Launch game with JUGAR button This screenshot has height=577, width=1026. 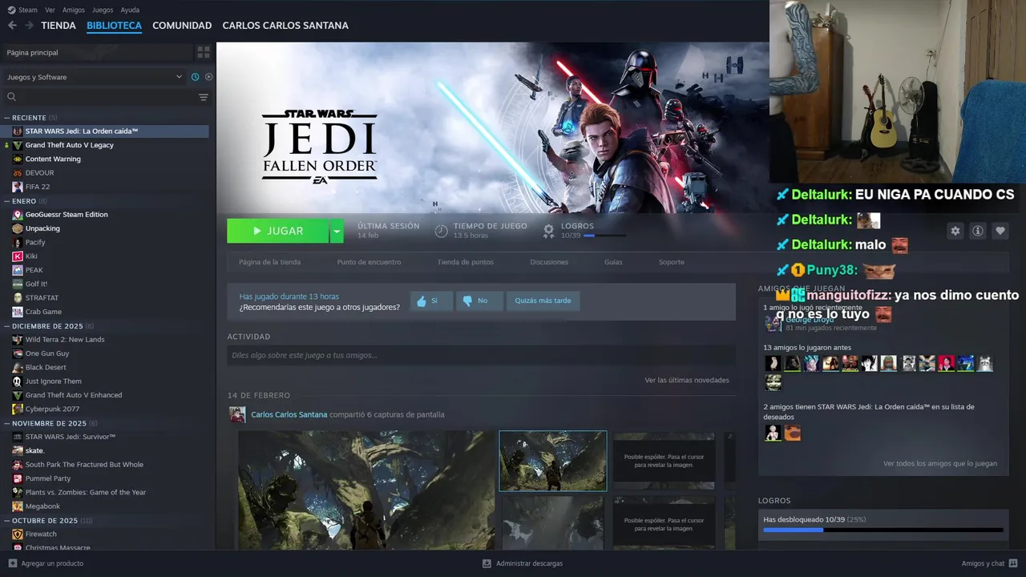[277, 231]
